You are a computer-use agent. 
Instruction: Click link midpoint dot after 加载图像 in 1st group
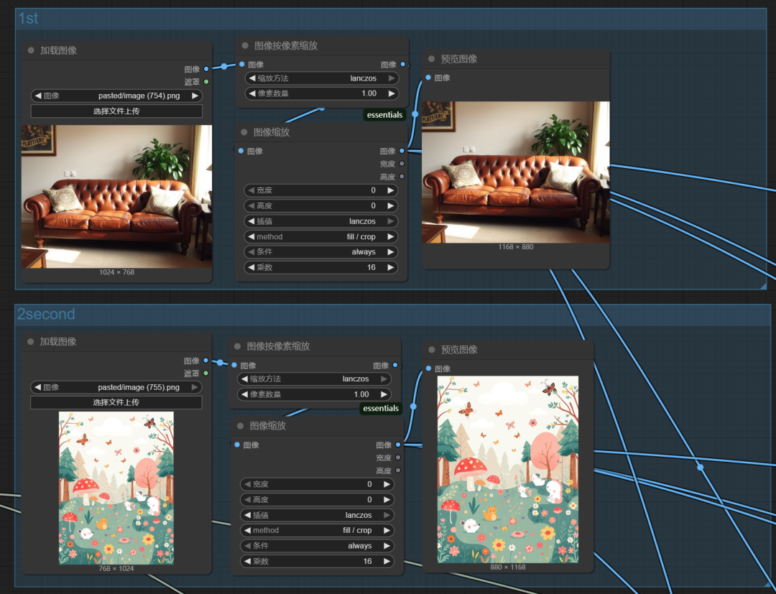224,66
